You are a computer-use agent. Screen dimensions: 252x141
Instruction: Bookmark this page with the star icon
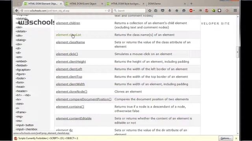pos(150,11)
